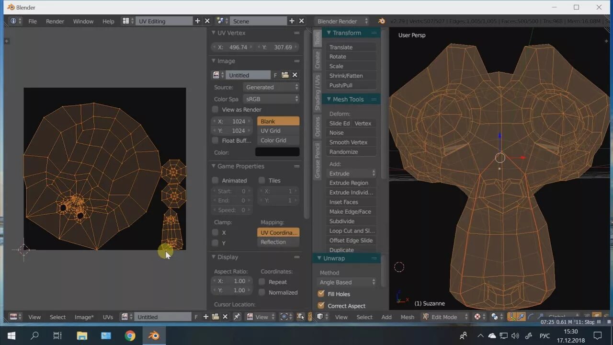The image size is (613, 345).
Task: Collapse the Game Properties panel
Action: 214,166
